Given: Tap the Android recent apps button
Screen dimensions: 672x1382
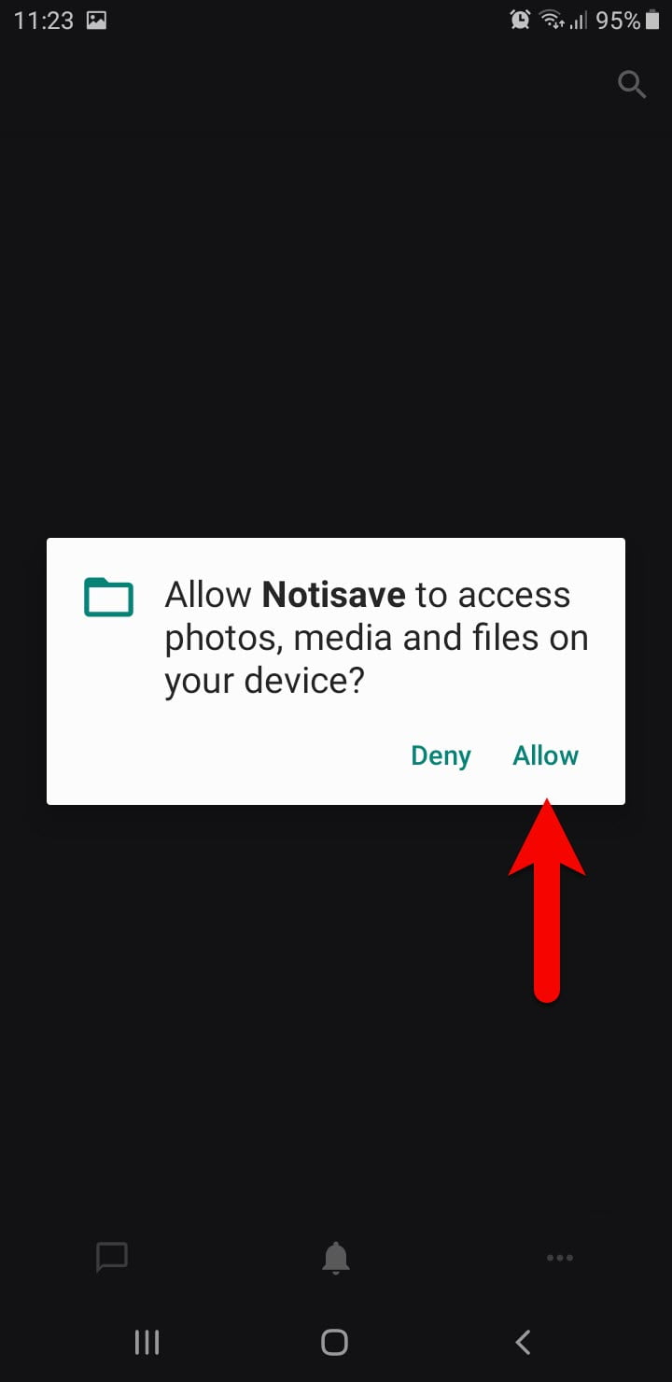Looking at the screenshot, I should 147,1343.
